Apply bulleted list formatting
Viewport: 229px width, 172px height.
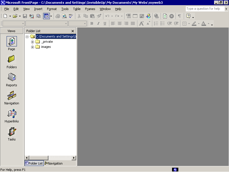pyautogui.click(x=163, y=24)
